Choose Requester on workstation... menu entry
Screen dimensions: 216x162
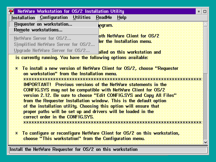pos(54,24)
